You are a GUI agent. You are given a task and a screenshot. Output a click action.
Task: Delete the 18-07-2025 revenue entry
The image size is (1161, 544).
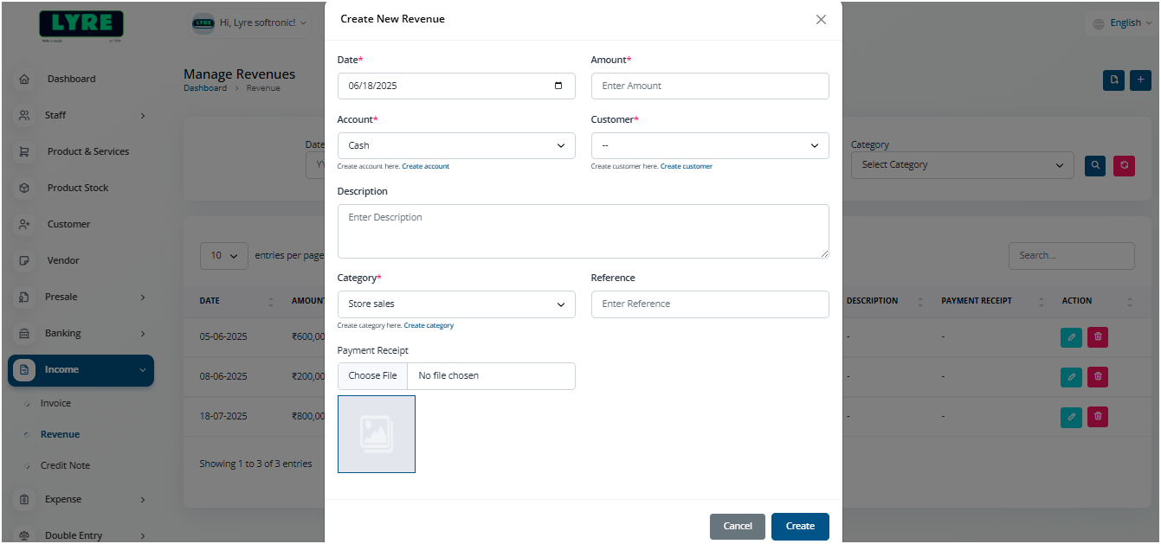1097,416
